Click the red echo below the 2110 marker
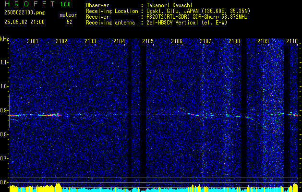Image resolution: width=302 pixels, height=192 pixels. [x=293, y=115]
